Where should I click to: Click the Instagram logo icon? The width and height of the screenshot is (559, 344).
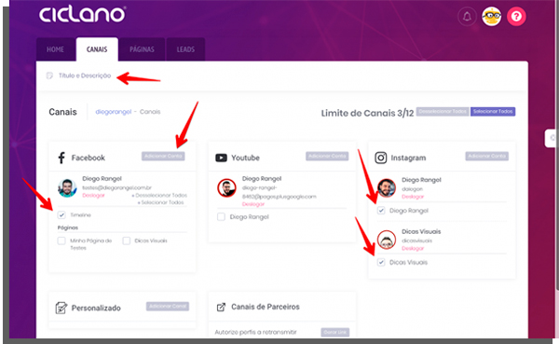pyautogui.click(x=380, y=158)
